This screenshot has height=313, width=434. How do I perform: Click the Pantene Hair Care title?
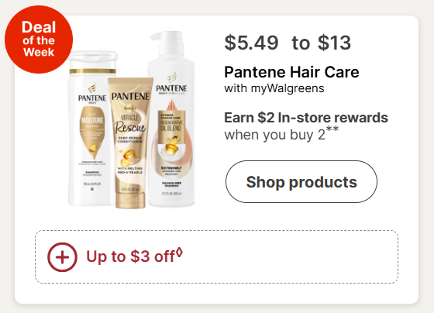click(291, 72)
